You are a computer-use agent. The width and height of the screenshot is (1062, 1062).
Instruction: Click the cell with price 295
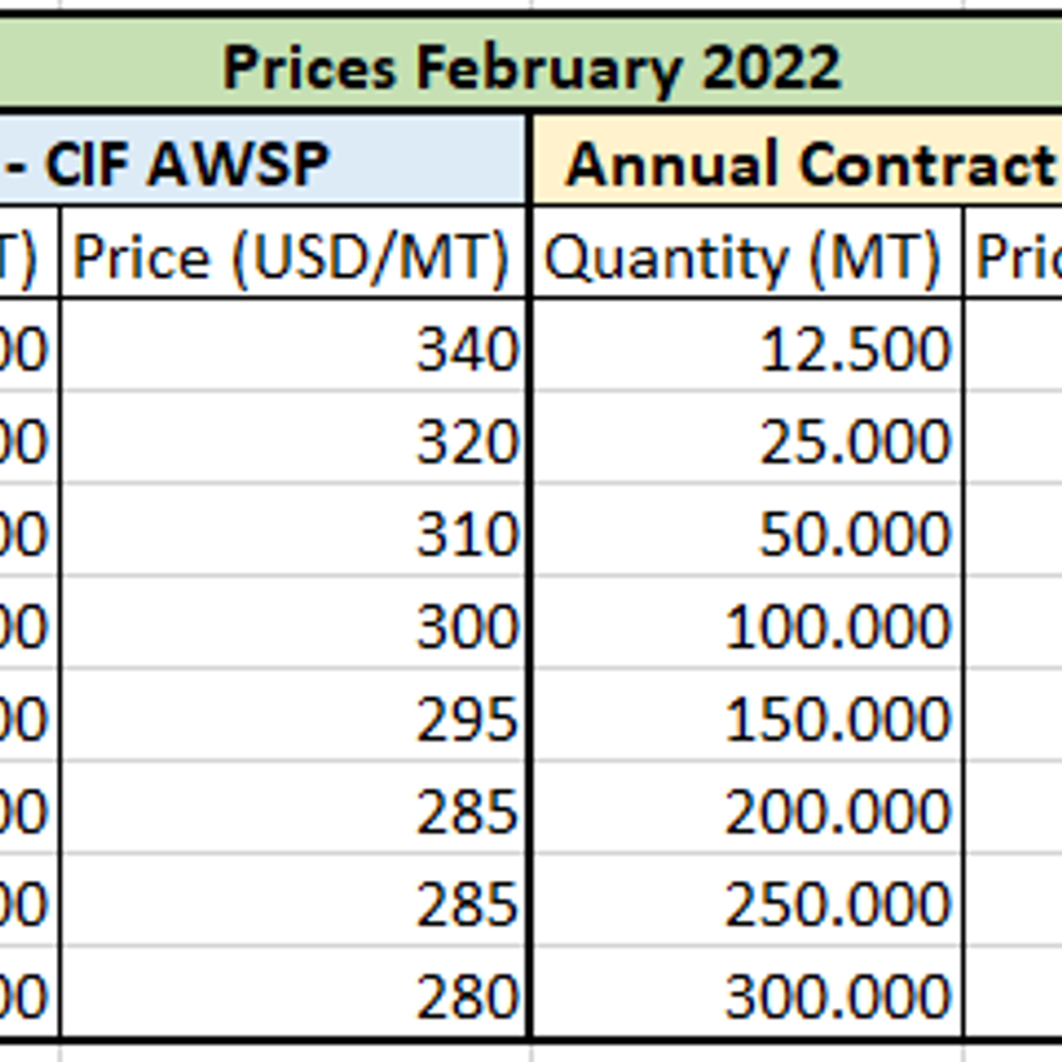(292, 719)
